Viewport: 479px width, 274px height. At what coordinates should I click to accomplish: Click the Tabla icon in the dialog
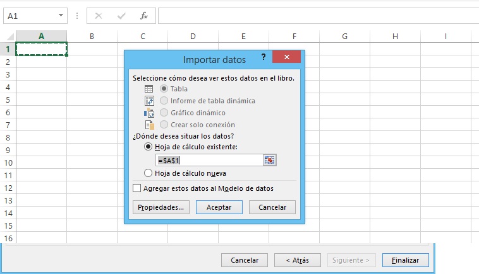pos(149,89)
